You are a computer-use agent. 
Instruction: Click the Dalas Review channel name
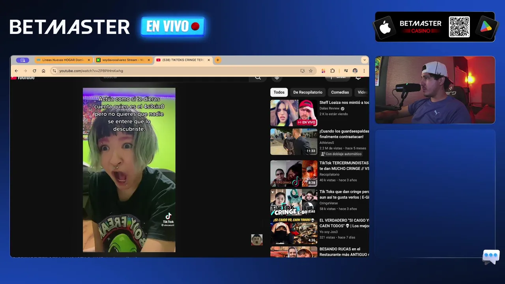330,108
